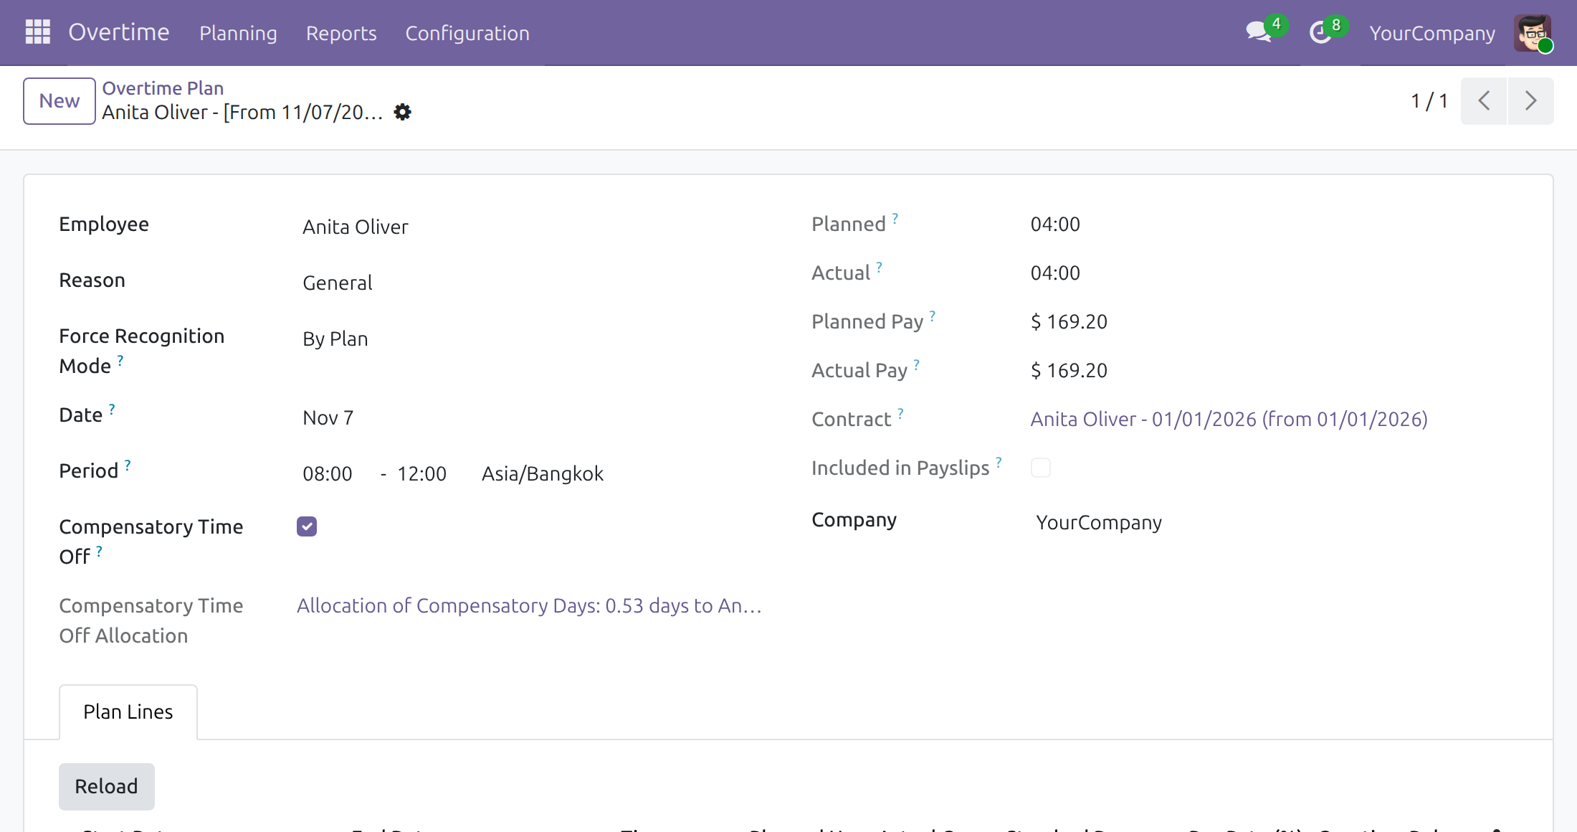Screen dimensions: 1577x832
Task: Click the Overtime app title
Action: coord(119,32)
